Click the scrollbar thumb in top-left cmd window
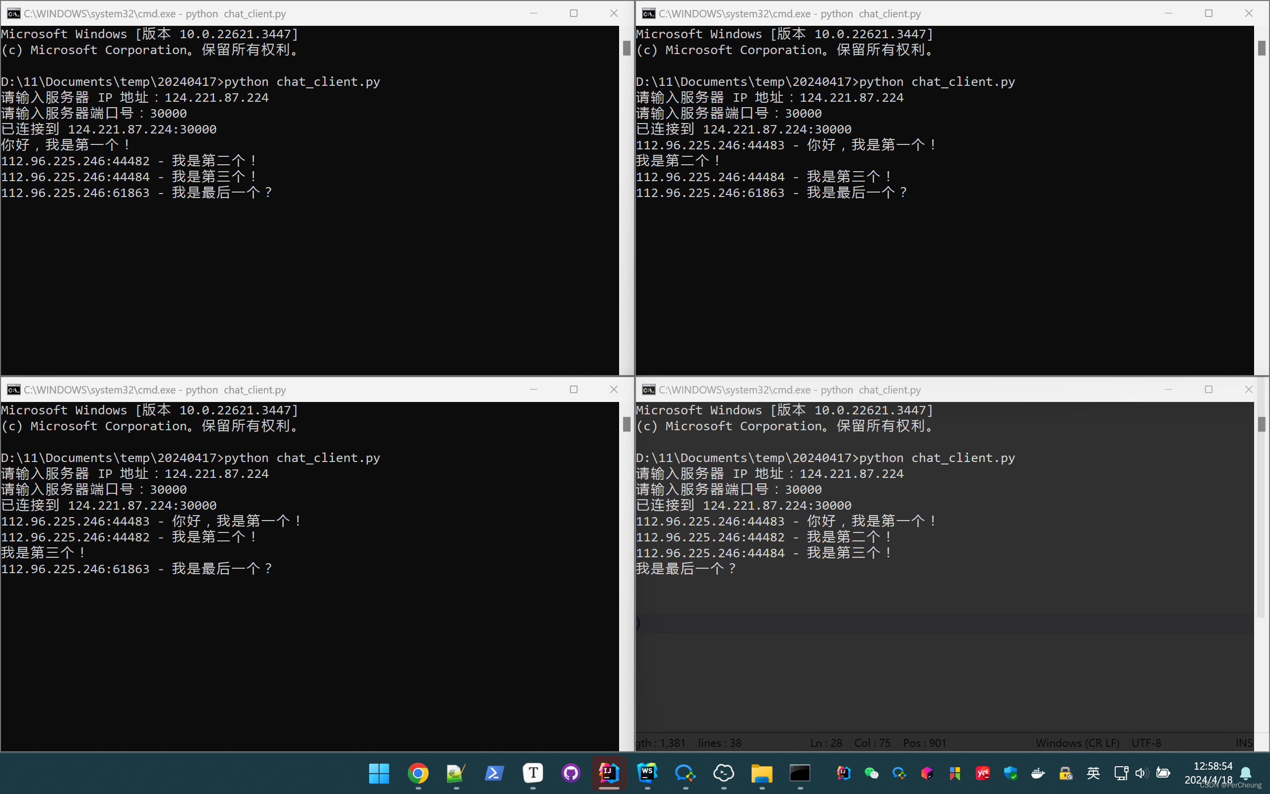Screen dimensions: 1270x794 tap(627, 48)
